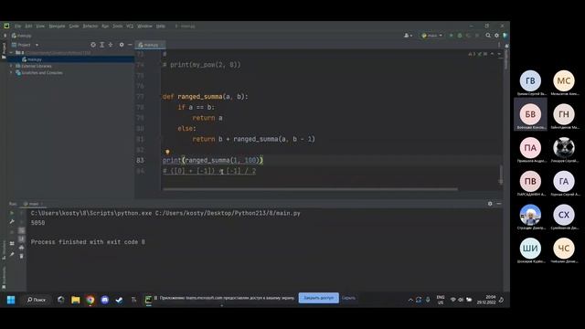The image size is (585, 329).
Task: Open the Run menu
Action: (105, 27)
